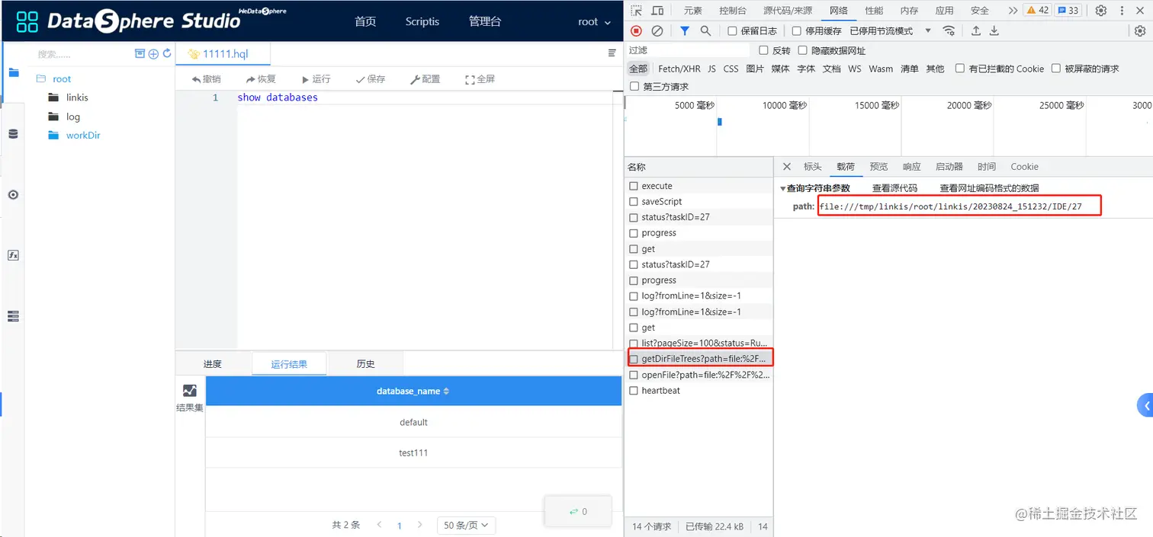Tick the checkbox beside heartbeat request
This screenshot has width=1153, height=537.
(634, 391)
